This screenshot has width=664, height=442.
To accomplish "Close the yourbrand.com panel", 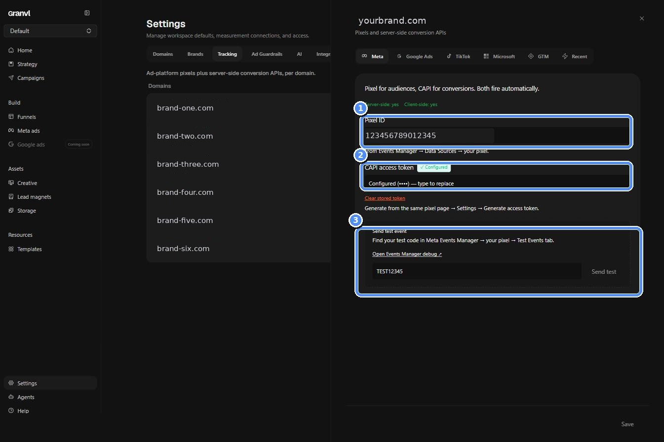I will click(642, 19).
